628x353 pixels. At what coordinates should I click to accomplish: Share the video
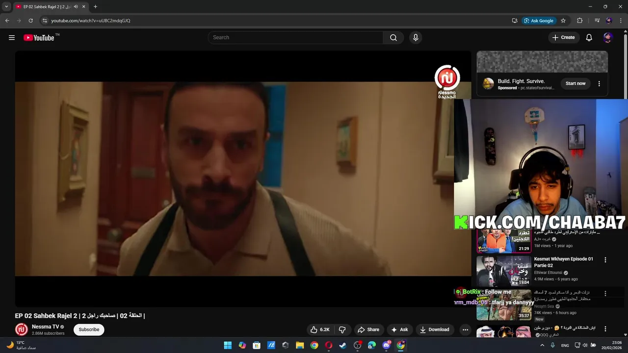(x=368, y=329)
